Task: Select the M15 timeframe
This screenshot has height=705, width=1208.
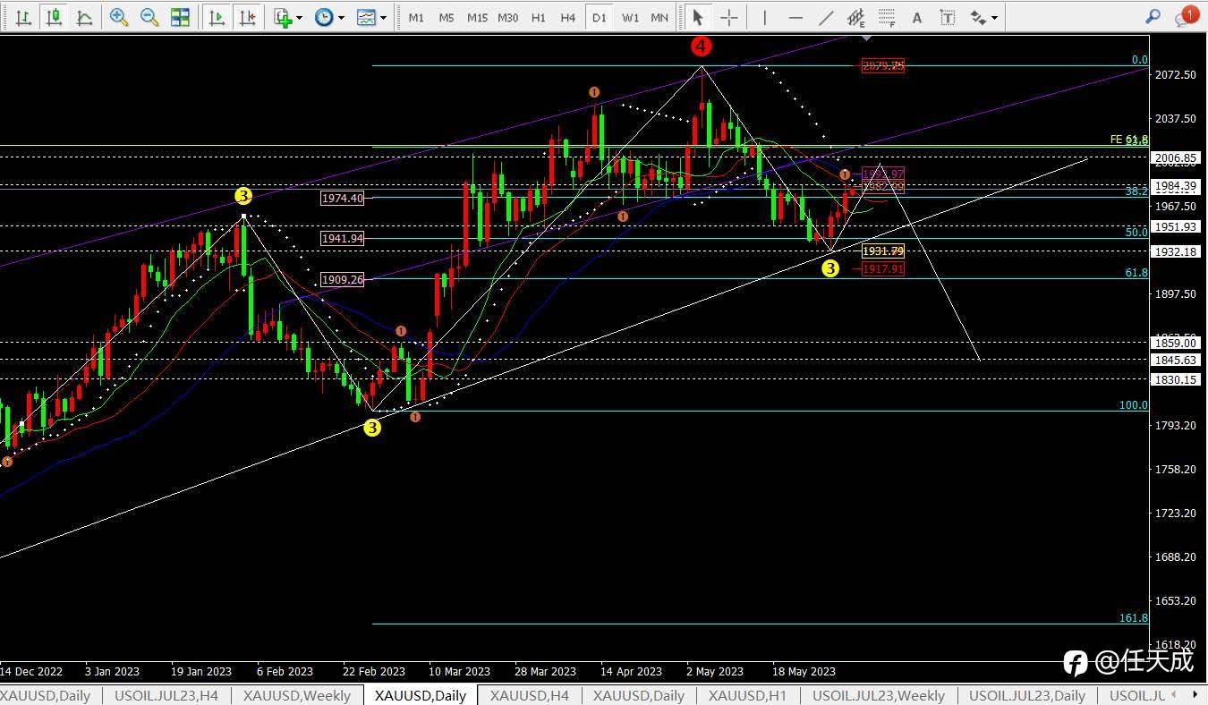Action: coord(477,17)
